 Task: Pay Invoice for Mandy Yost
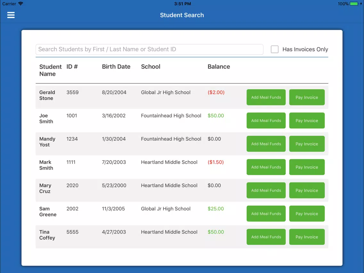coord(307,144)
